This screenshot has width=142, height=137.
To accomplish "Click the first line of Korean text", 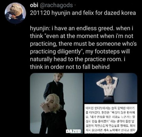I will (x=110, y=108).
